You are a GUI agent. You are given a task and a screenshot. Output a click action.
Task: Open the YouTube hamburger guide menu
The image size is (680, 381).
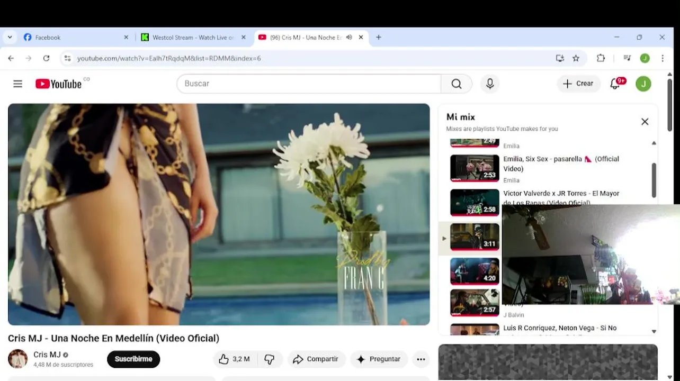(x=17, y=84)
